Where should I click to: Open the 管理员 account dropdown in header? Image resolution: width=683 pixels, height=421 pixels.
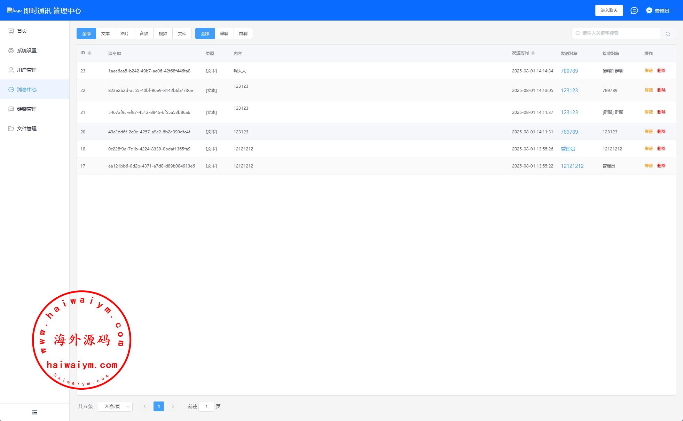pos(661,11)
